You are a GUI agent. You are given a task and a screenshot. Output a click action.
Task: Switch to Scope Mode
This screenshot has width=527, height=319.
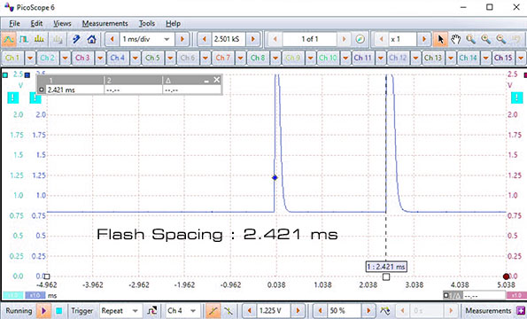[8, 39]
